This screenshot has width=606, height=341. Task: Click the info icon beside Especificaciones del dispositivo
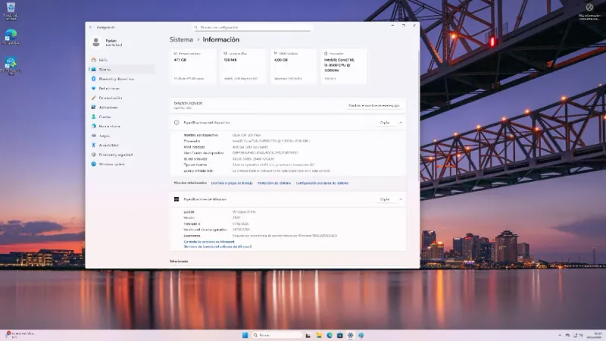pyautogui.click(x=176, y=123)
